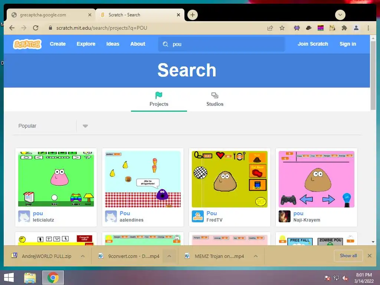Screen dimensions: 380x285
Task: Open the puzzle piece Extensions menu
Action: pos(344,28)
